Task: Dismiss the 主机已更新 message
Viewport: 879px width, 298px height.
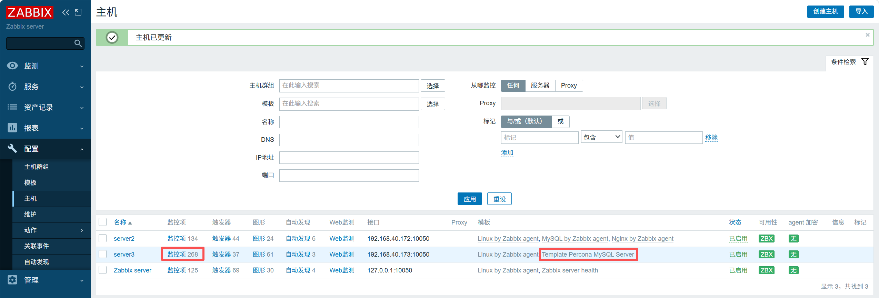Action: point(868,35)
